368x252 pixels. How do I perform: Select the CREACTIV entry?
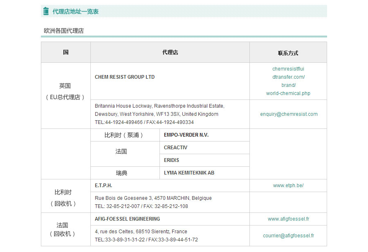pyautogui.click(x=175, y=148)
